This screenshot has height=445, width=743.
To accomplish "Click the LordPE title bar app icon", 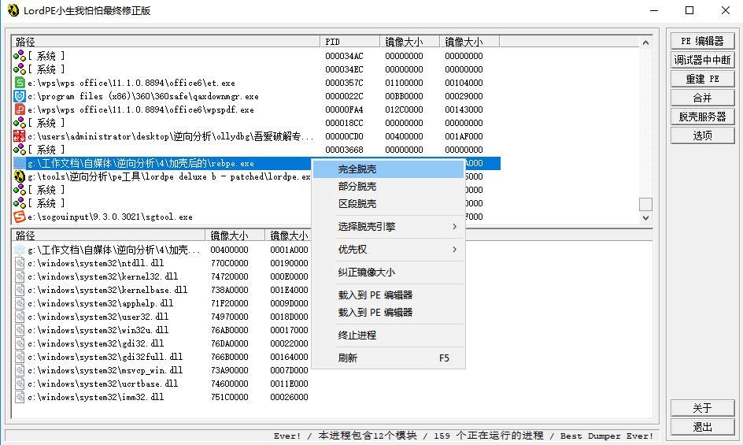I will click(13, 10).
